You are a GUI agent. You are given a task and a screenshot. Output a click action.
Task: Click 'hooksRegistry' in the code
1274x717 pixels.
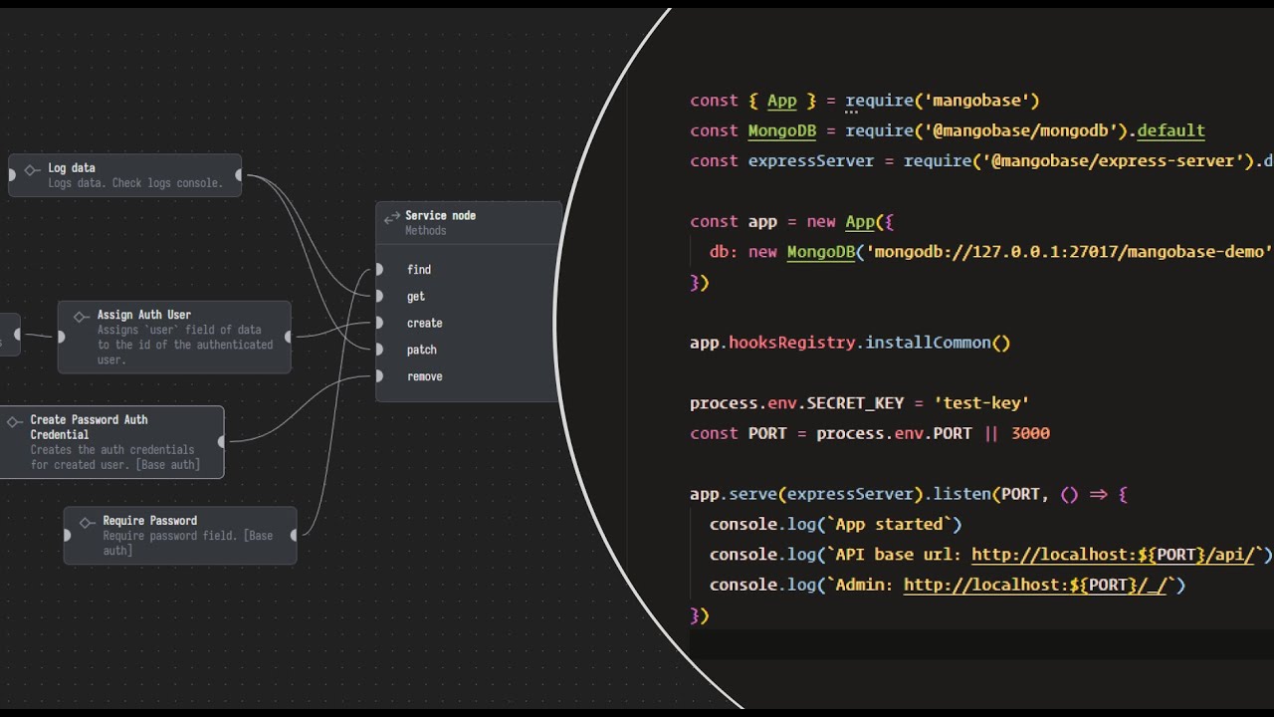[x=792, y=343]
